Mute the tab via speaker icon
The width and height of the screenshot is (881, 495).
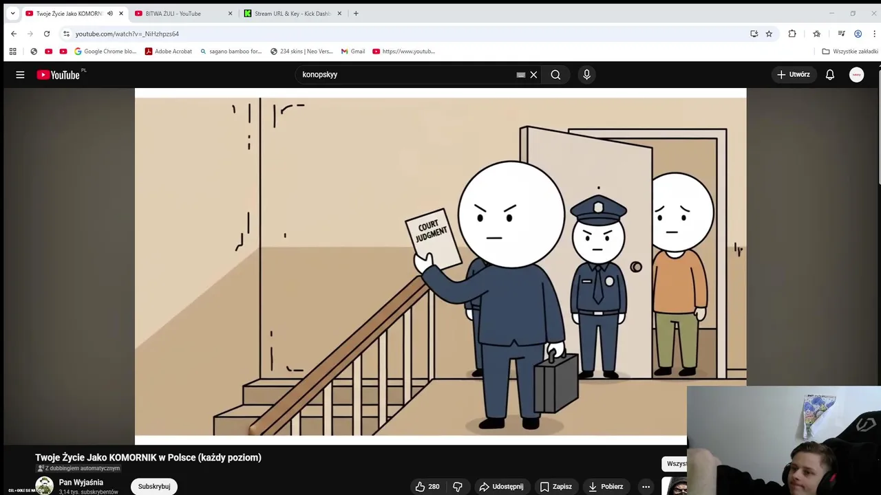click(109, 13)
